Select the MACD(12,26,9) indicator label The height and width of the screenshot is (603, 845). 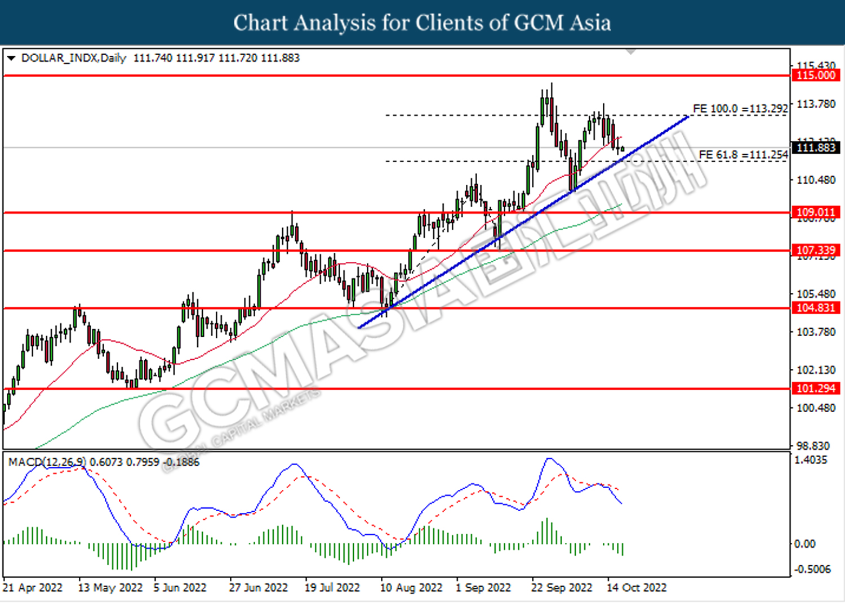(47, 462)
